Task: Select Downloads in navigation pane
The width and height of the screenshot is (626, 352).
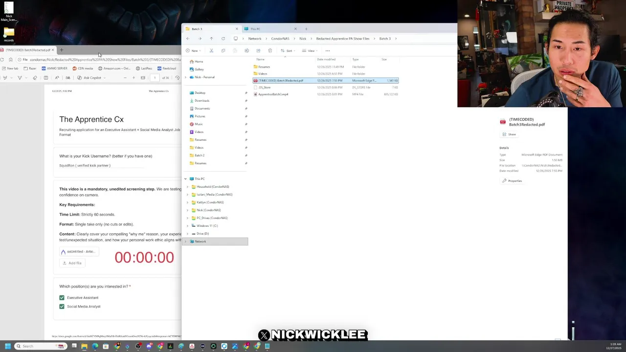Action: tap(202, 101)
